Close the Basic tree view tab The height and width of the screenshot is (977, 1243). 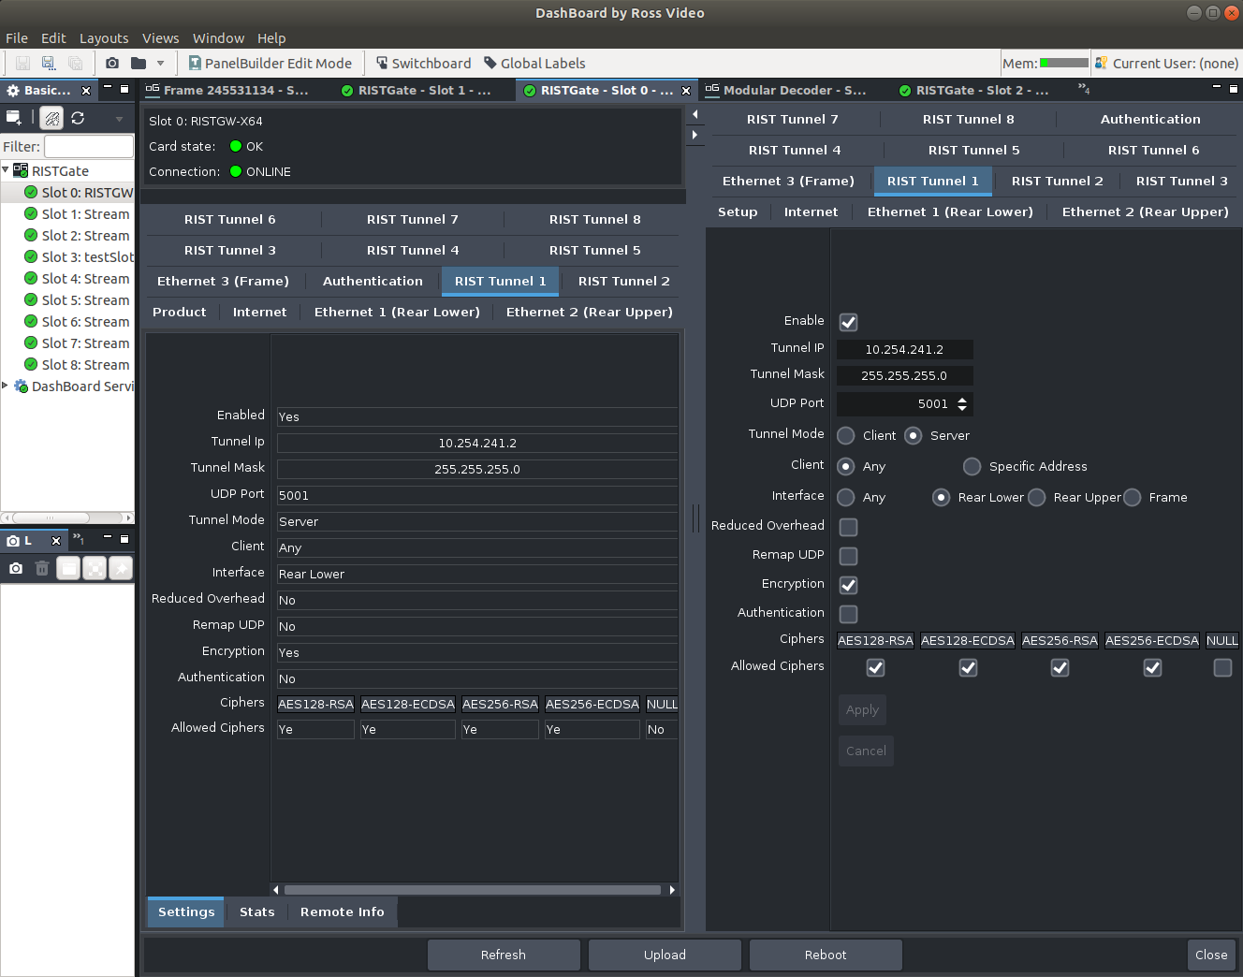pos(86,91)
